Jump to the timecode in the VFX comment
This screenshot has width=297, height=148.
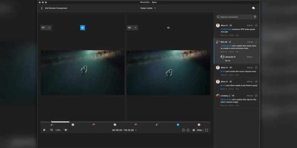[x=226, y=30]
